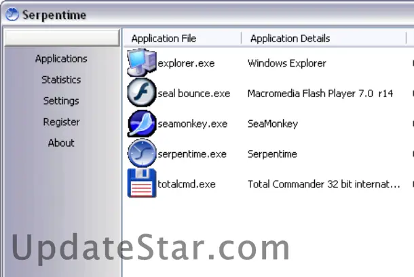Select the explorer.exe file name
Image resolution: width=414 pixels, height=277 pixels.
(x=186, y=63)
